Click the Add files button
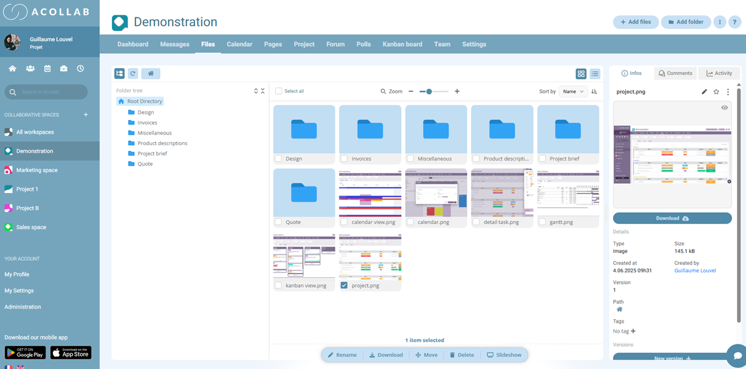 [635, 22]
